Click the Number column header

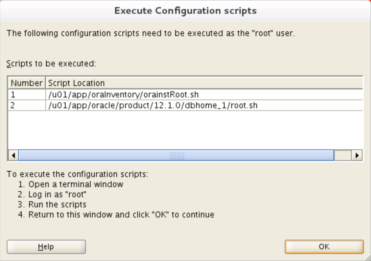27,83
